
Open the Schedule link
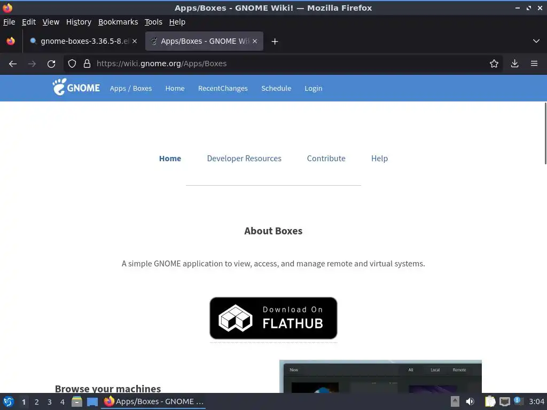tap(276, 89)
